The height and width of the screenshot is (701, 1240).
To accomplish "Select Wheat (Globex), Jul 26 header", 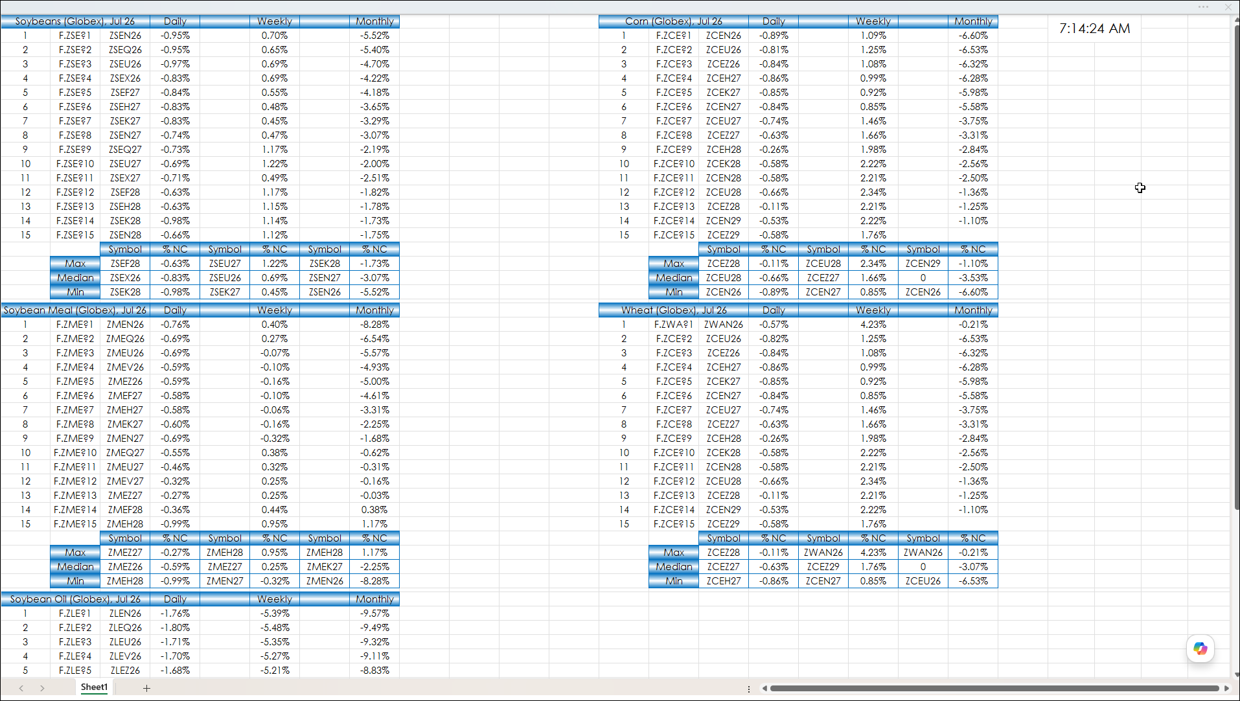I will point(674,310).
